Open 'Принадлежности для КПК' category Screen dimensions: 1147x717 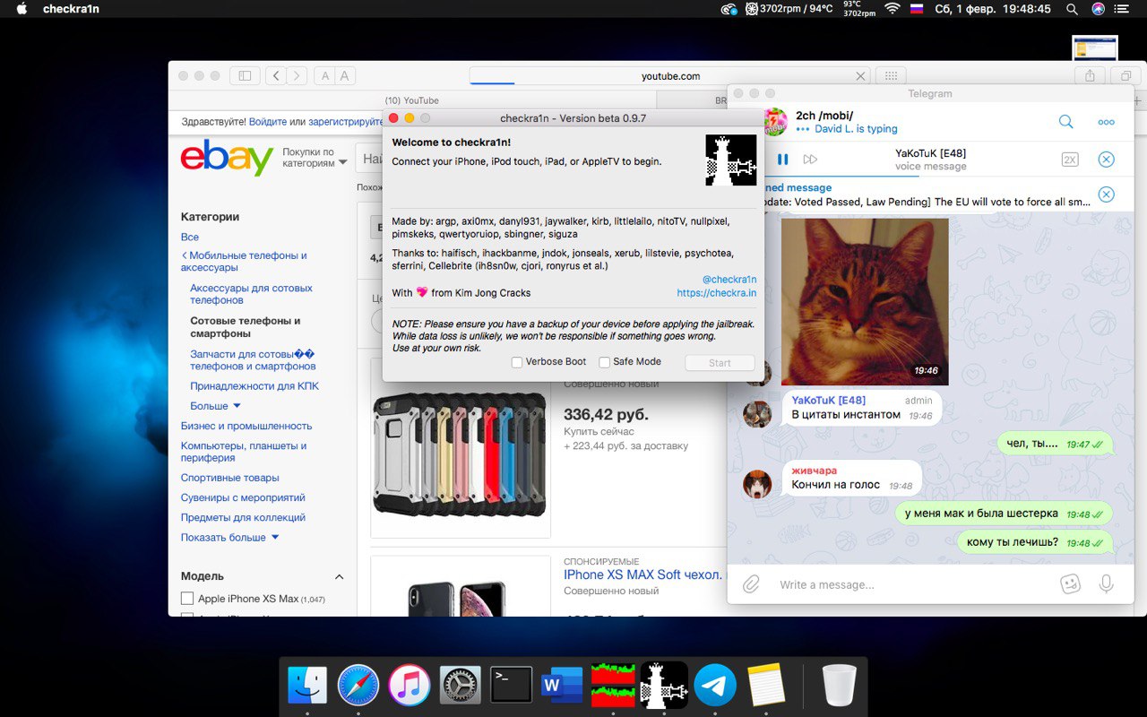(254, 386)
